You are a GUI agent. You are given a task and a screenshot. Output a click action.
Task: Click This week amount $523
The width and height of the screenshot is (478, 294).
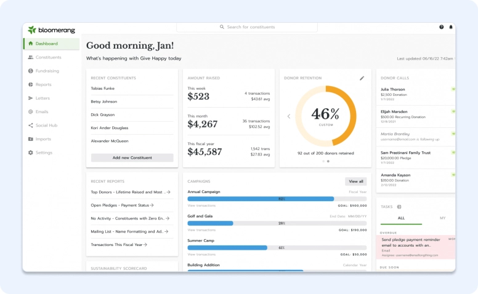pos(198,97)
